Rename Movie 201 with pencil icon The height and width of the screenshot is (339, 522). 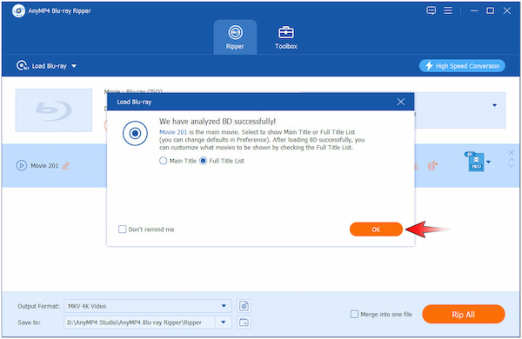(x=66, y=165)
